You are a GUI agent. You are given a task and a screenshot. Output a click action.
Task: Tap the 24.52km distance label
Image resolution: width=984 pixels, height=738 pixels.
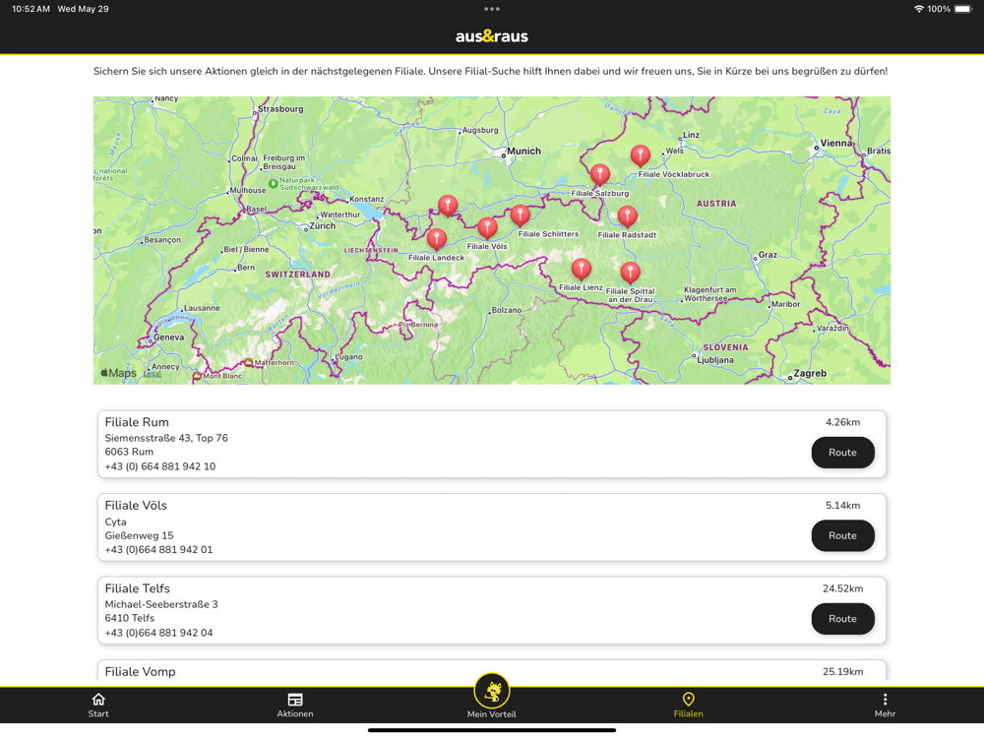[843, 588]
